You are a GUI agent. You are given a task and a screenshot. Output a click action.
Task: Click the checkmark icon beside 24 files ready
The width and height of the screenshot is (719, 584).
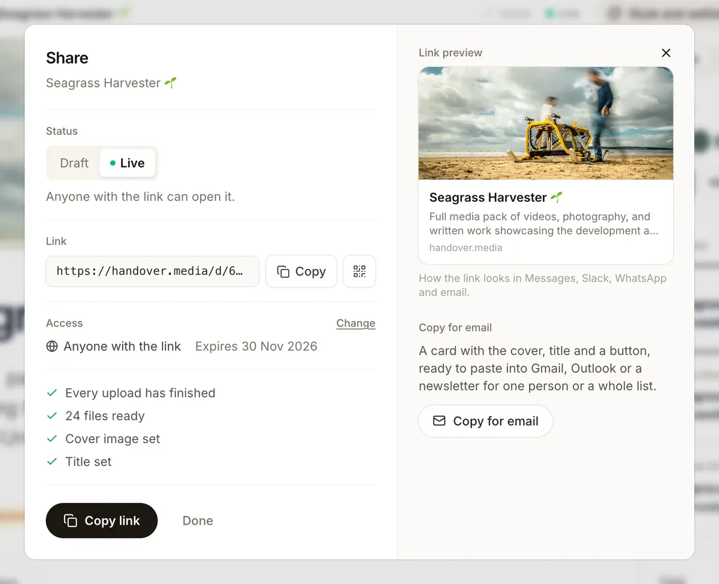coord(52,416)
